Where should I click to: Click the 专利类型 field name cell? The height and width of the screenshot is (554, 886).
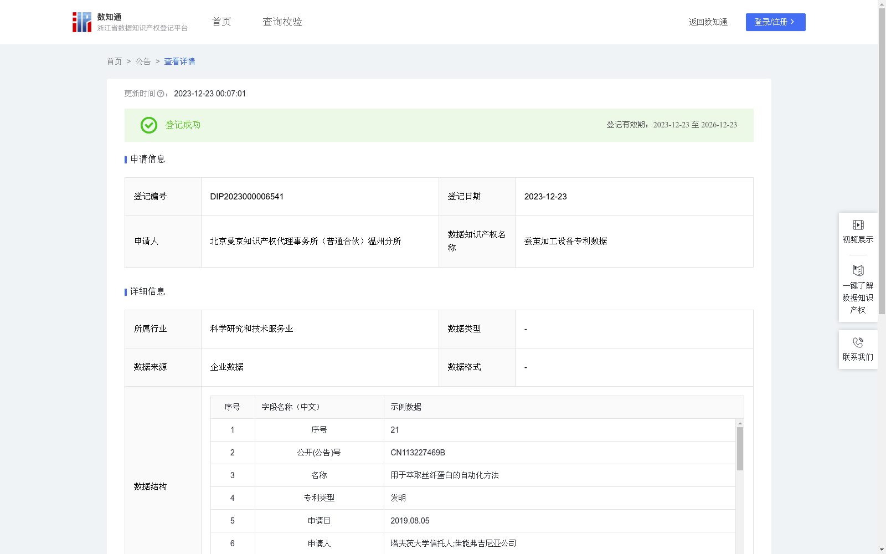pyautogui.click(x=319, y=498)
